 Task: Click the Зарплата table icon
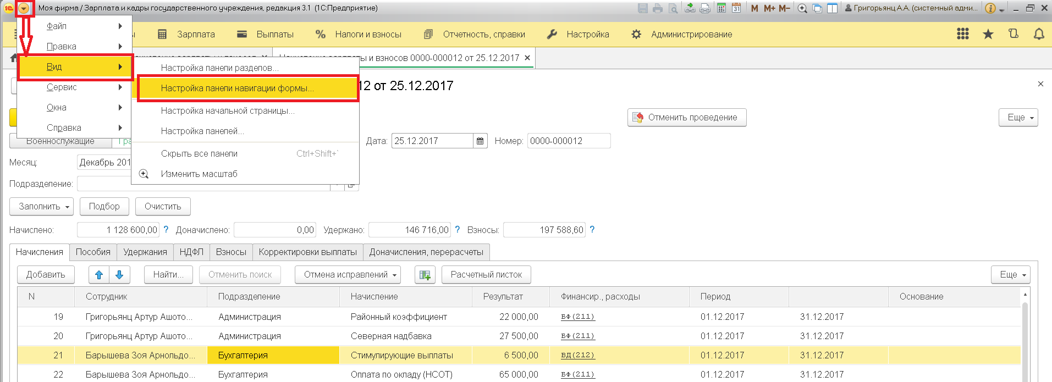pos(162,34)
